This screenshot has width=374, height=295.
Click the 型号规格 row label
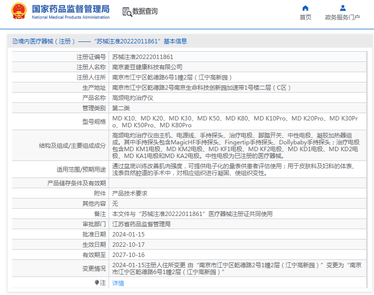(94, 122)
